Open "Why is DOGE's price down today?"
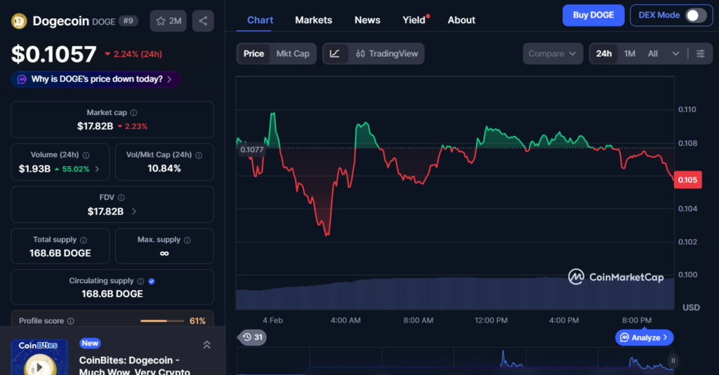719x375 pixels. (x=95, y=79)
